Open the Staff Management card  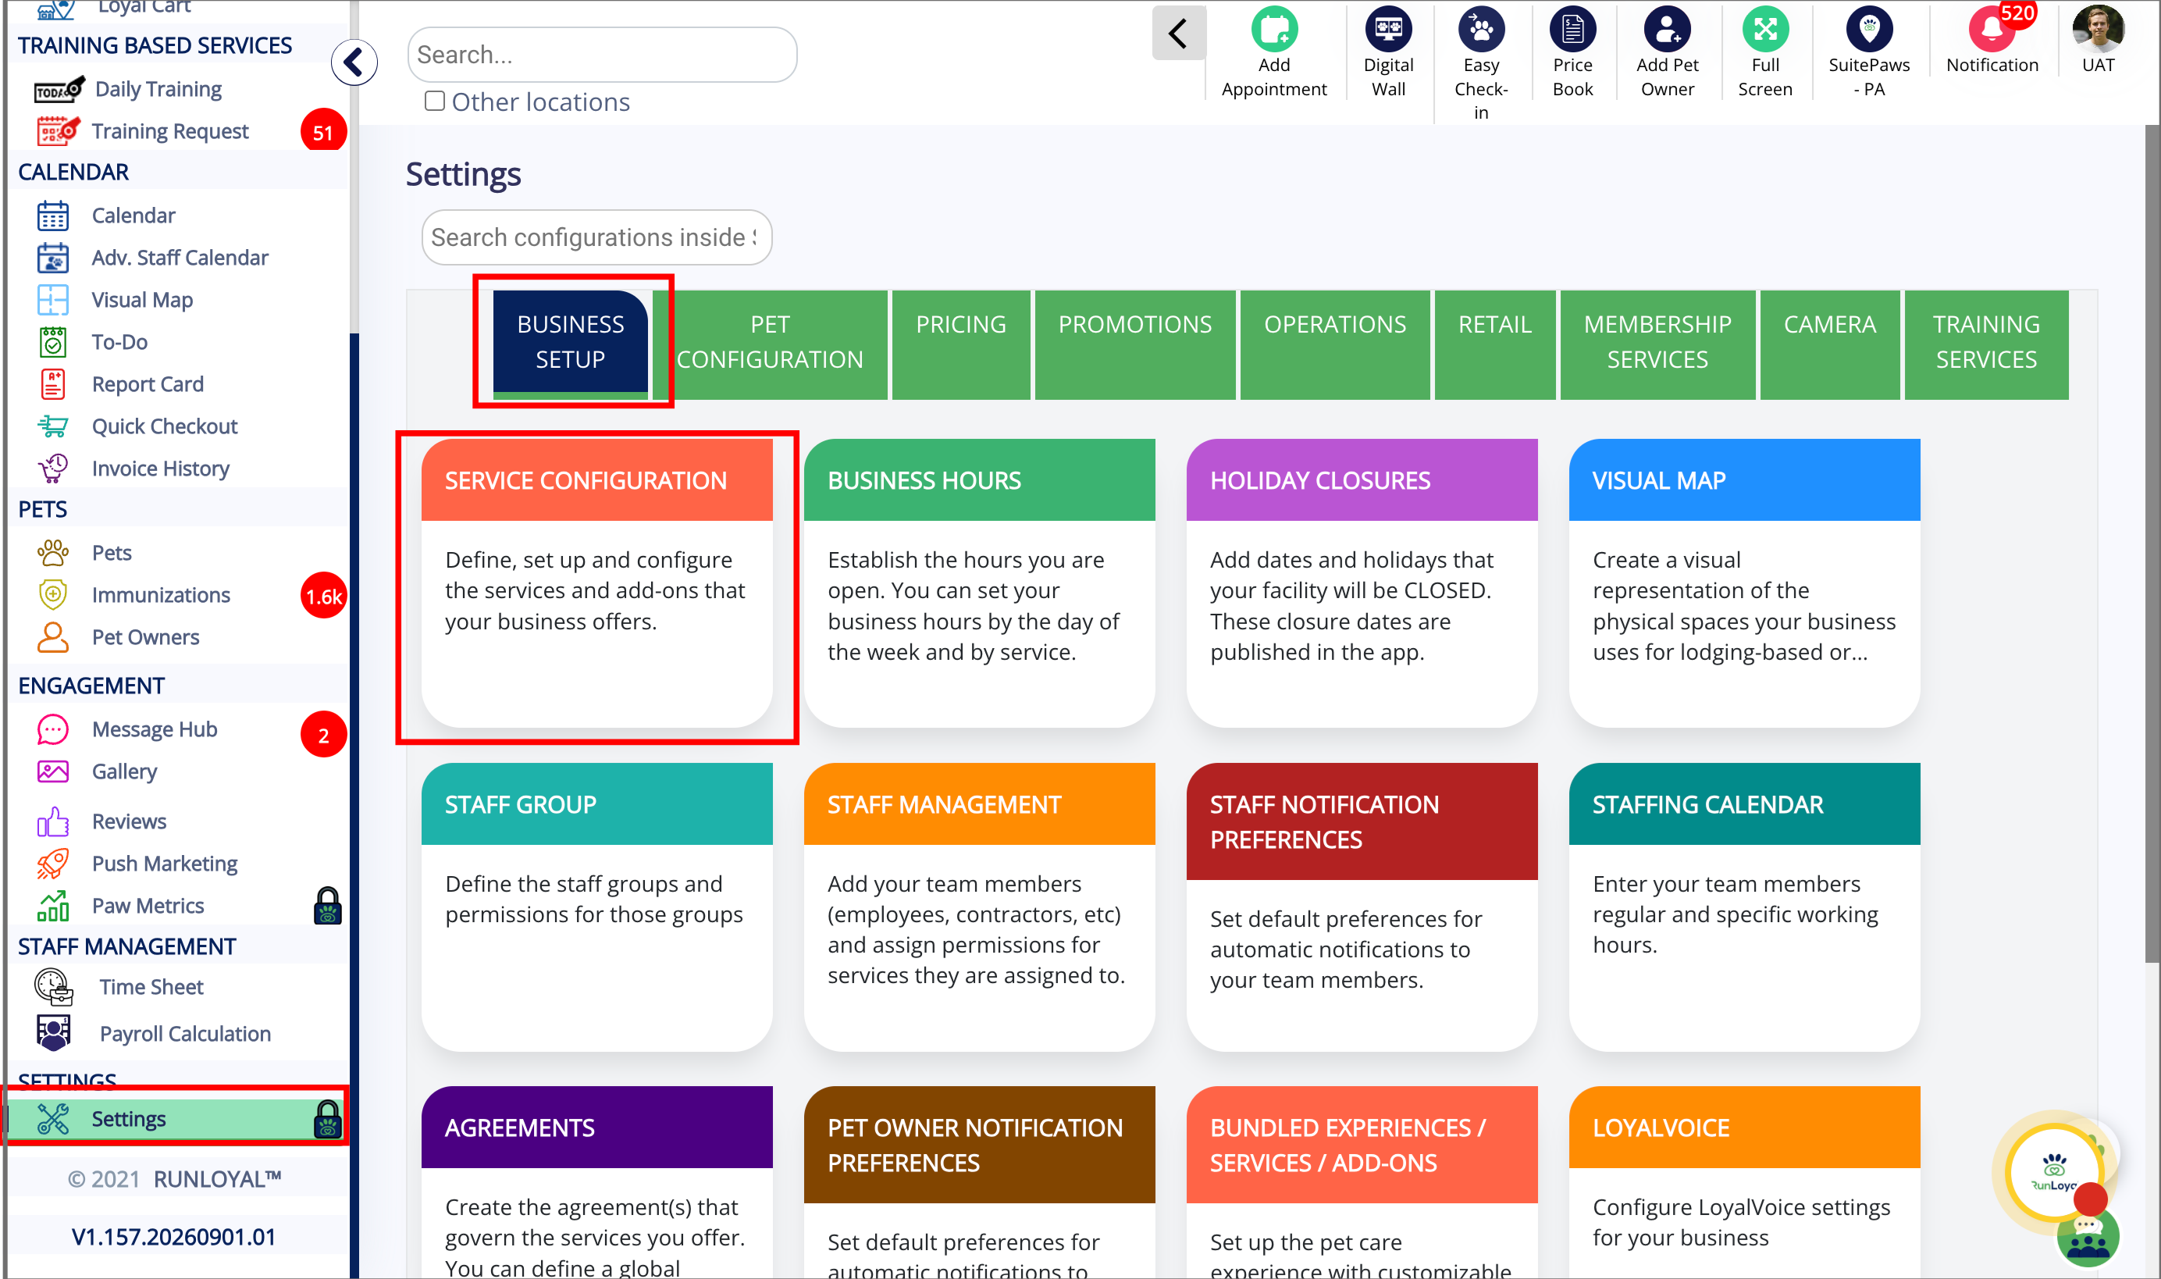tap(979, 907)
